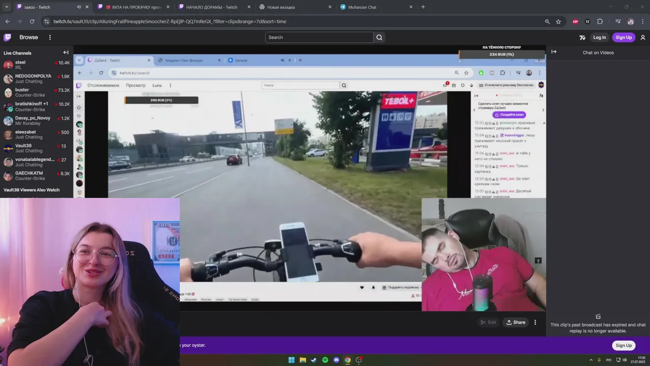This screenshot has height=366, width=650.
Task: Open the Windows Start menu
Action: [291, 360]
